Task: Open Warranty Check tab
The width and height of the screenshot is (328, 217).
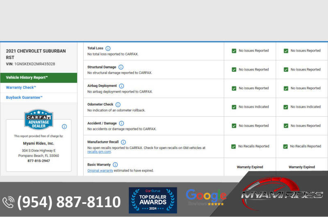Action: [21, 88]
